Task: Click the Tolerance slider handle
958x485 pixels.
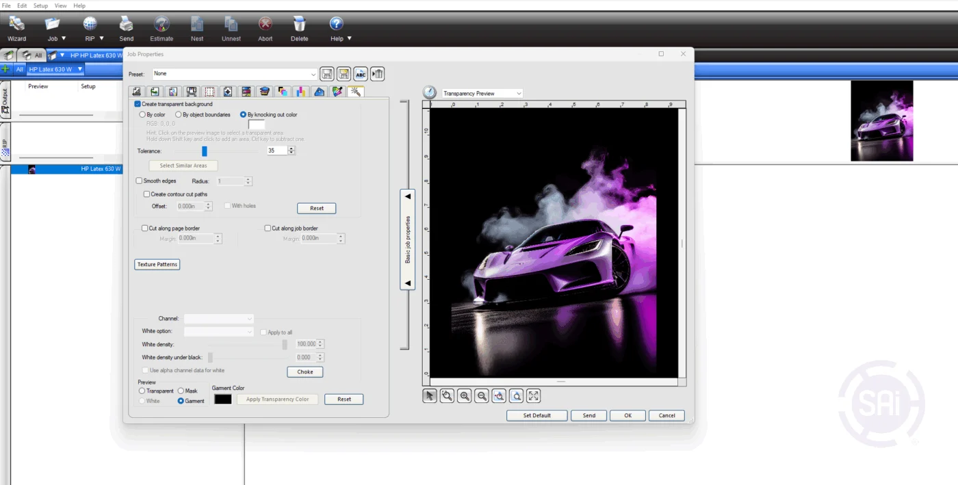Action: 204,150
